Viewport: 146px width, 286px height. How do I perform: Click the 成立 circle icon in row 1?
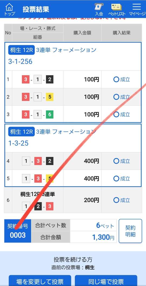116,80
